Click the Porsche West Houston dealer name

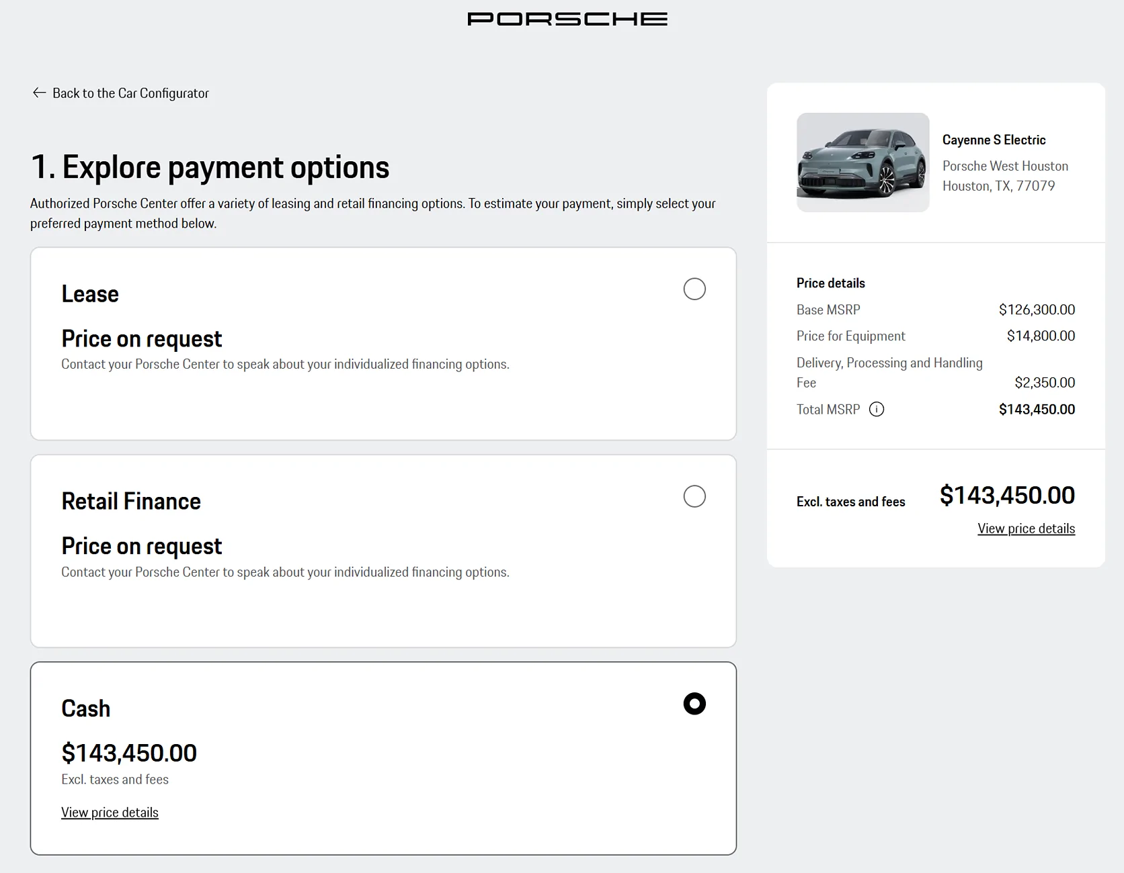[x=1005, y=166]
